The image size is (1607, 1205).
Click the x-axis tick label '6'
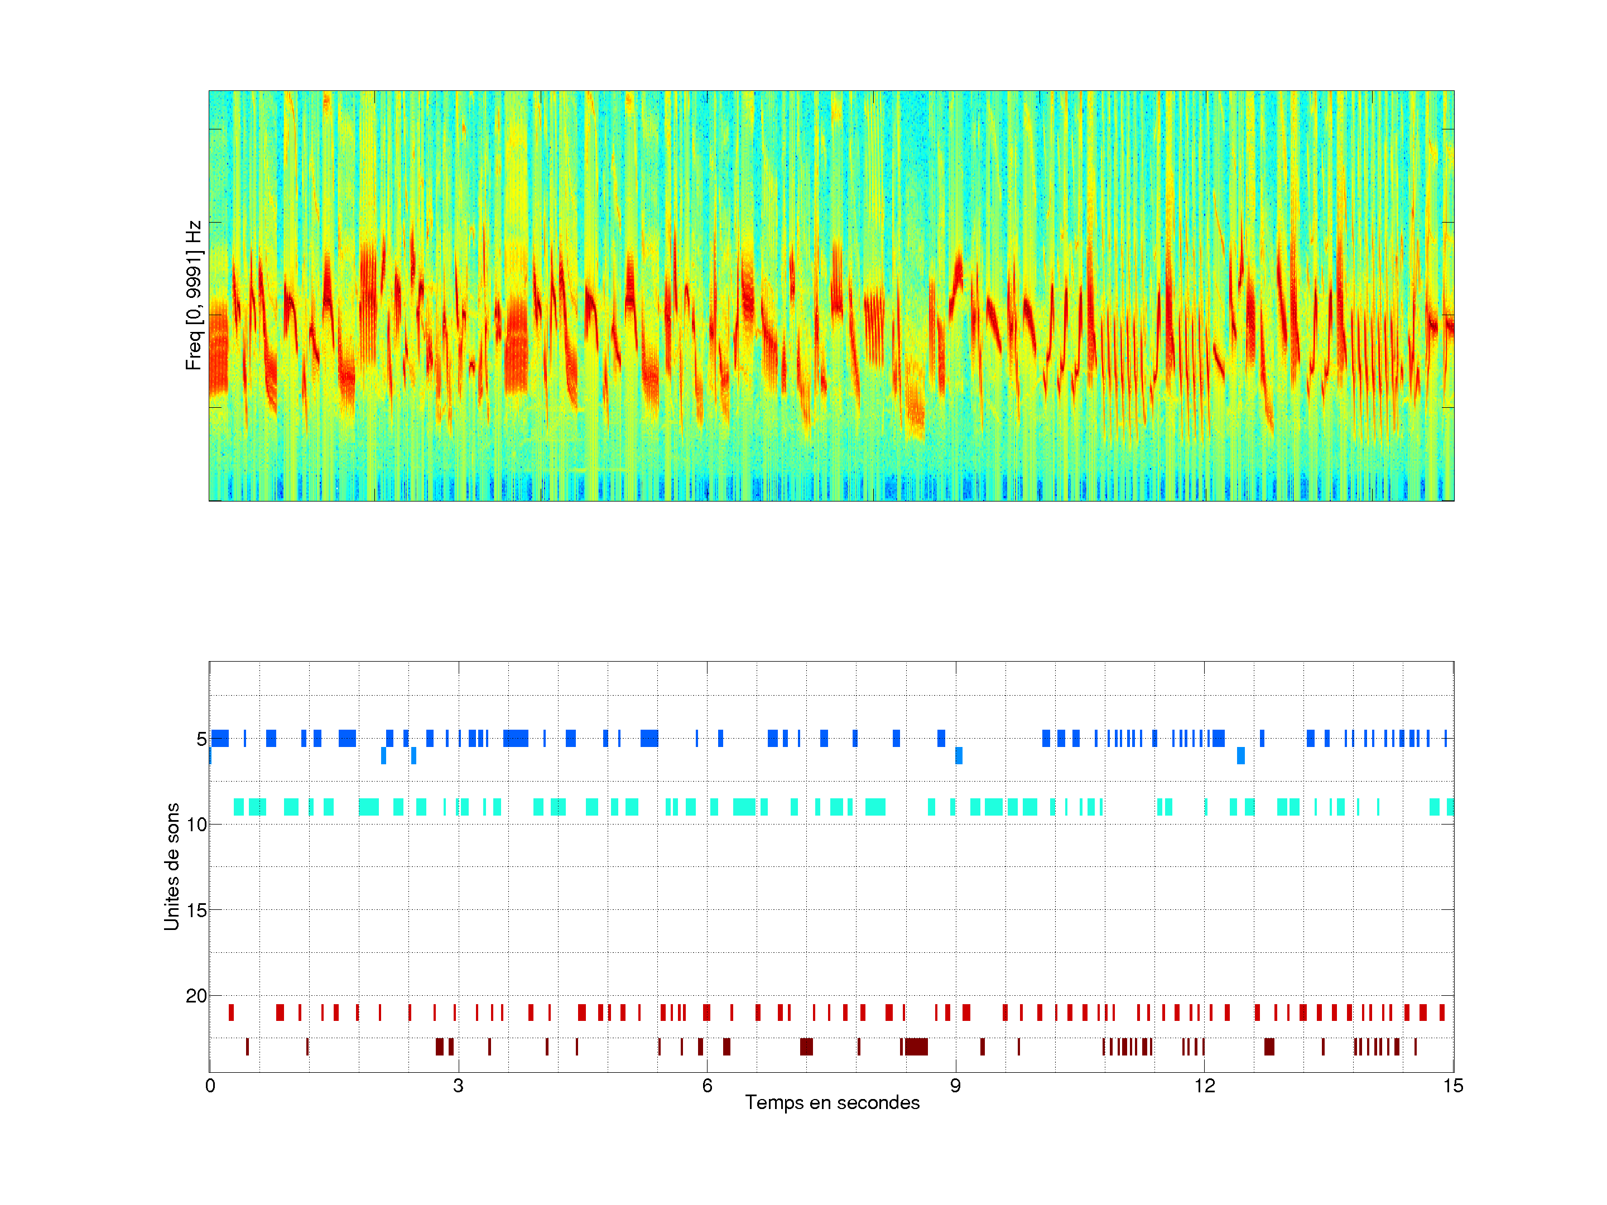(707, 1086)
